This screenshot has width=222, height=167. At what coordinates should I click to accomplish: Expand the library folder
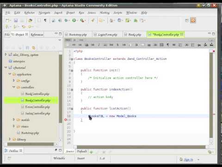click(x=10, y=139)
